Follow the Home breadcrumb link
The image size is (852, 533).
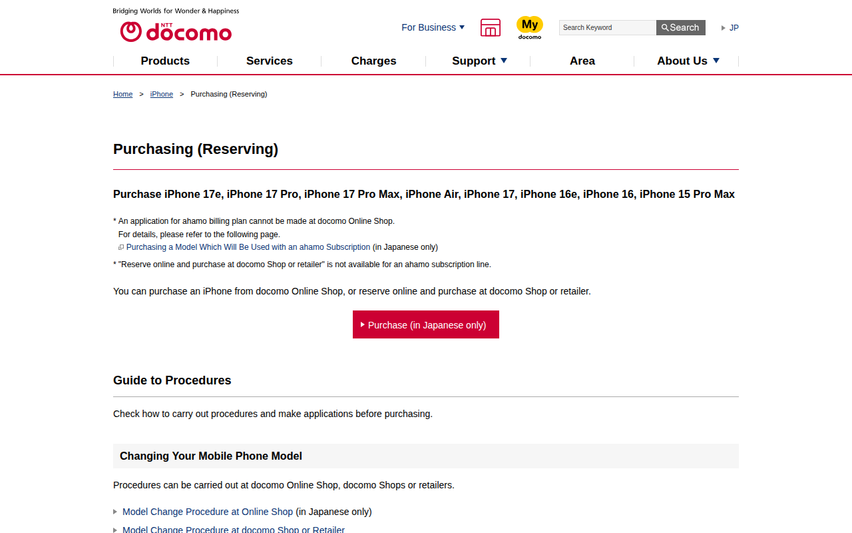coord(122,94)
